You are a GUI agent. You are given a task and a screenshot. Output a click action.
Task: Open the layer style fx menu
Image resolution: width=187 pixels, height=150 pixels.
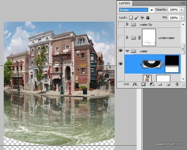(x=135, y=84)
